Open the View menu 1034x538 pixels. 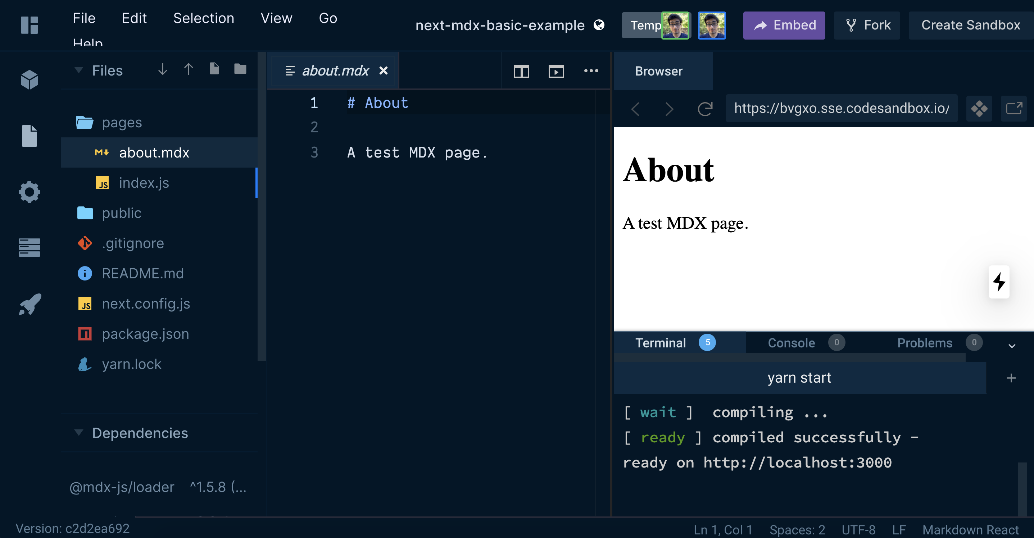[276, 18]
